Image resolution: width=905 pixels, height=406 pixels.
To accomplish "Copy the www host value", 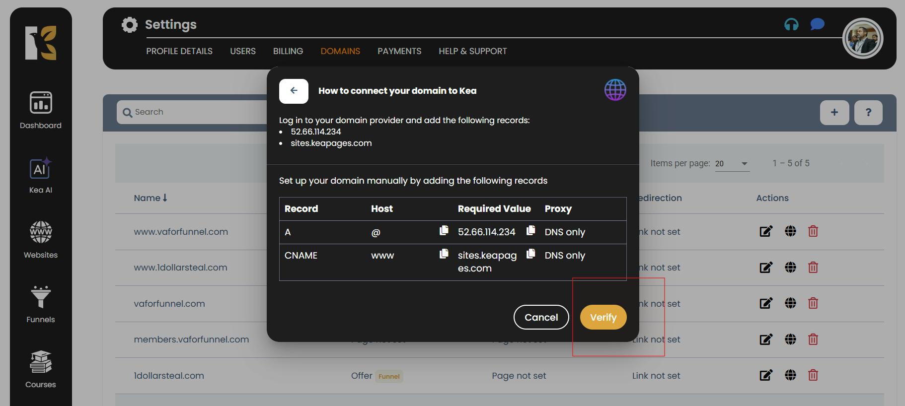I will 444,254.
